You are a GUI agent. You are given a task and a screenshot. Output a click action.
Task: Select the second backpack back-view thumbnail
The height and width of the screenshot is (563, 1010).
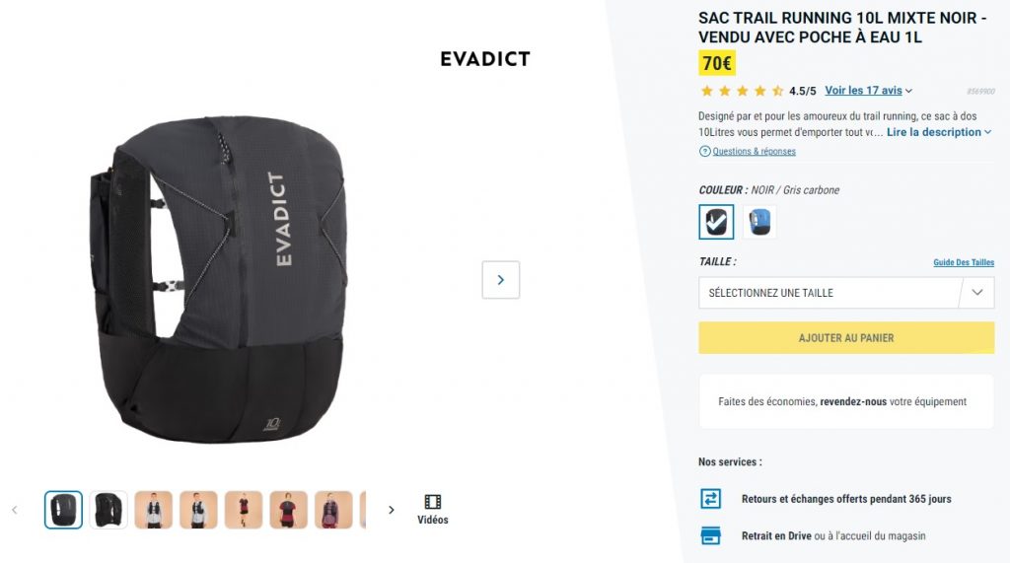108,510
